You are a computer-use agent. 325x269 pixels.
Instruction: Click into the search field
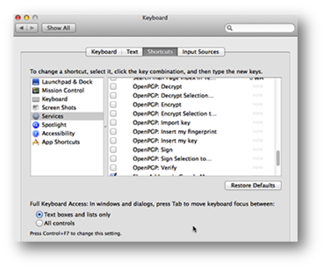(x=260, y=28)
